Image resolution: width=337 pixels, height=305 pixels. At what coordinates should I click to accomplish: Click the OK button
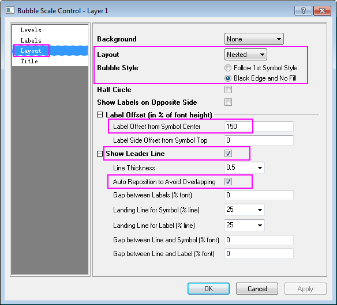208,289
